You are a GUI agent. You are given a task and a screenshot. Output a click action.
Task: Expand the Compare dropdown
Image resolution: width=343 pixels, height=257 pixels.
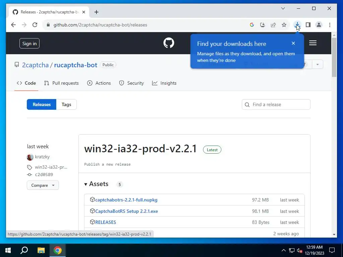(43, 185)
